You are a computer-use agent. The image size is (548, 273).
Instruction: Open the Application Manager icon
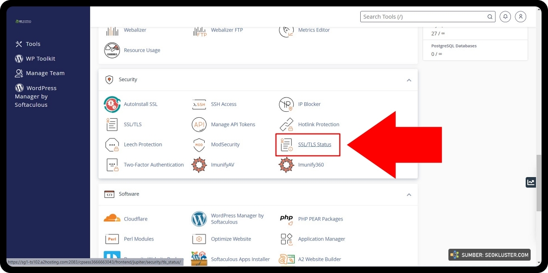pos(286,239)
